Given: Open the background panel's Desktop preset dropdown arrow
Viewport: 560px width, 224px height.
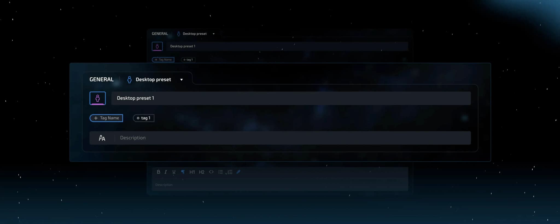Looking at the screenshot, I should point(214,34).
